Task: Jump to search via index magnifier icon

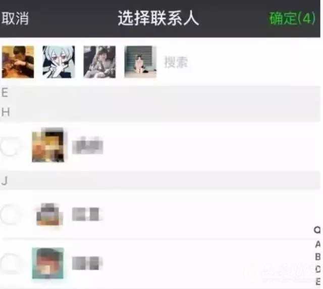Action: (317, 230)
